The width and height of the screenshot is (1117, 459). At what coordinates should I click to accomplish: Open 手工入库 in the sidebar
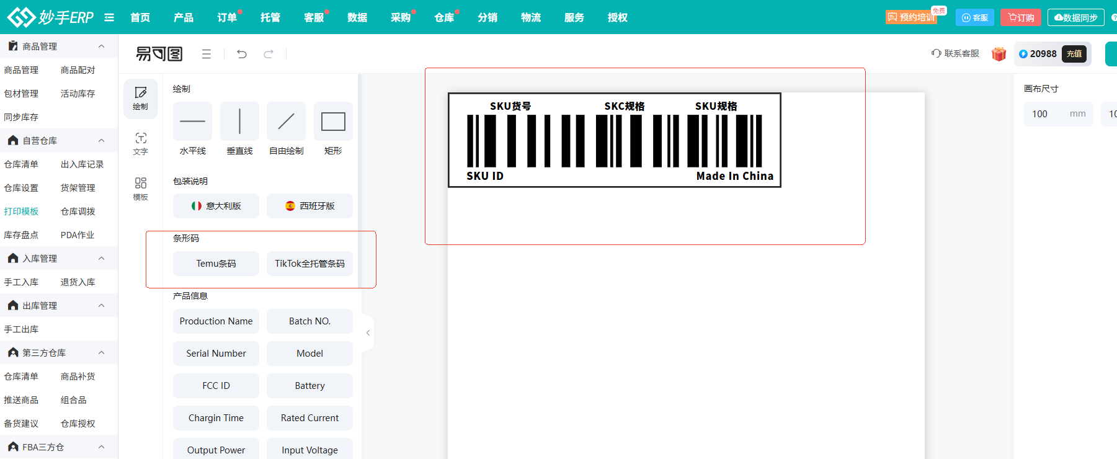pos(21,282)
